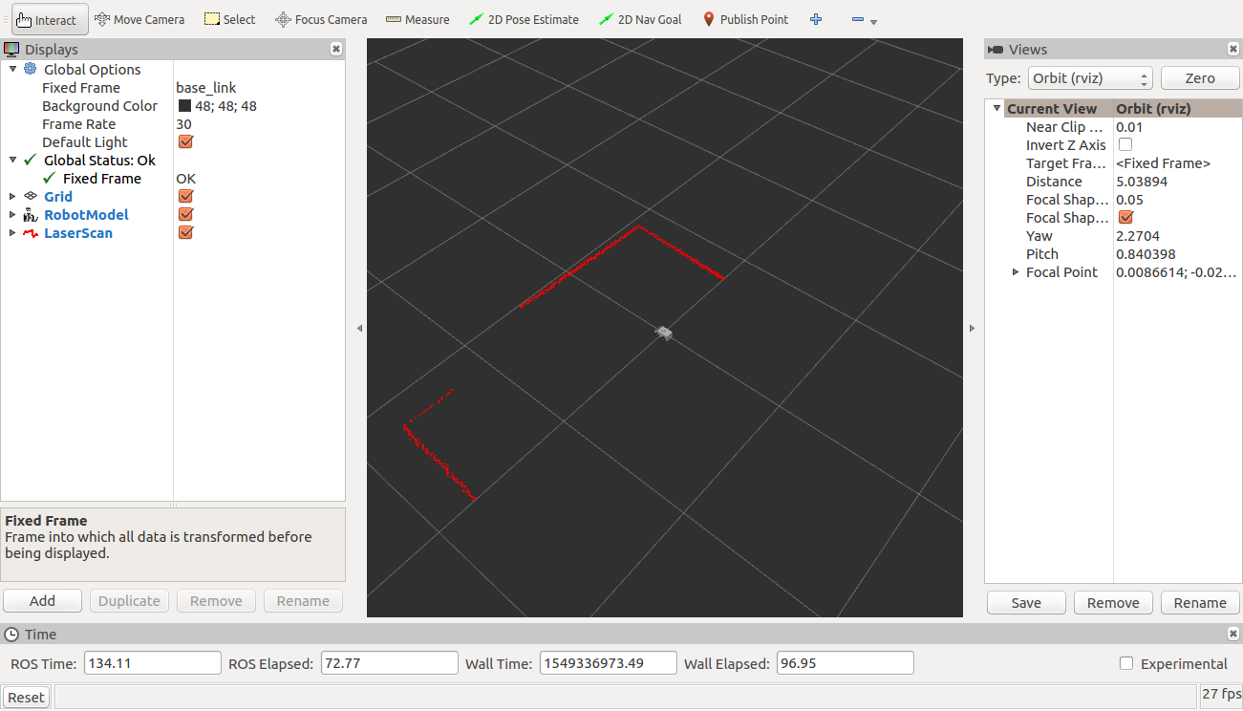
Task: Enable the Experimental checkbox
Action: (x=1126, y=663)
